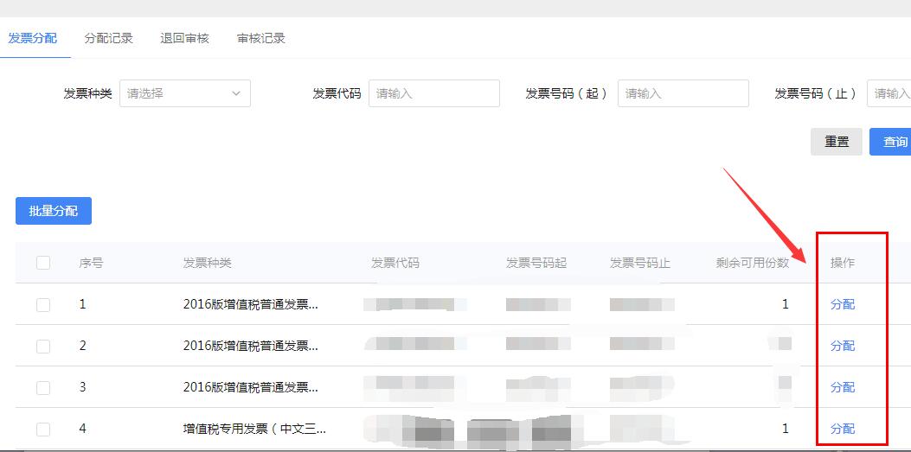Click the blue 查询 button

pos(892,142)
